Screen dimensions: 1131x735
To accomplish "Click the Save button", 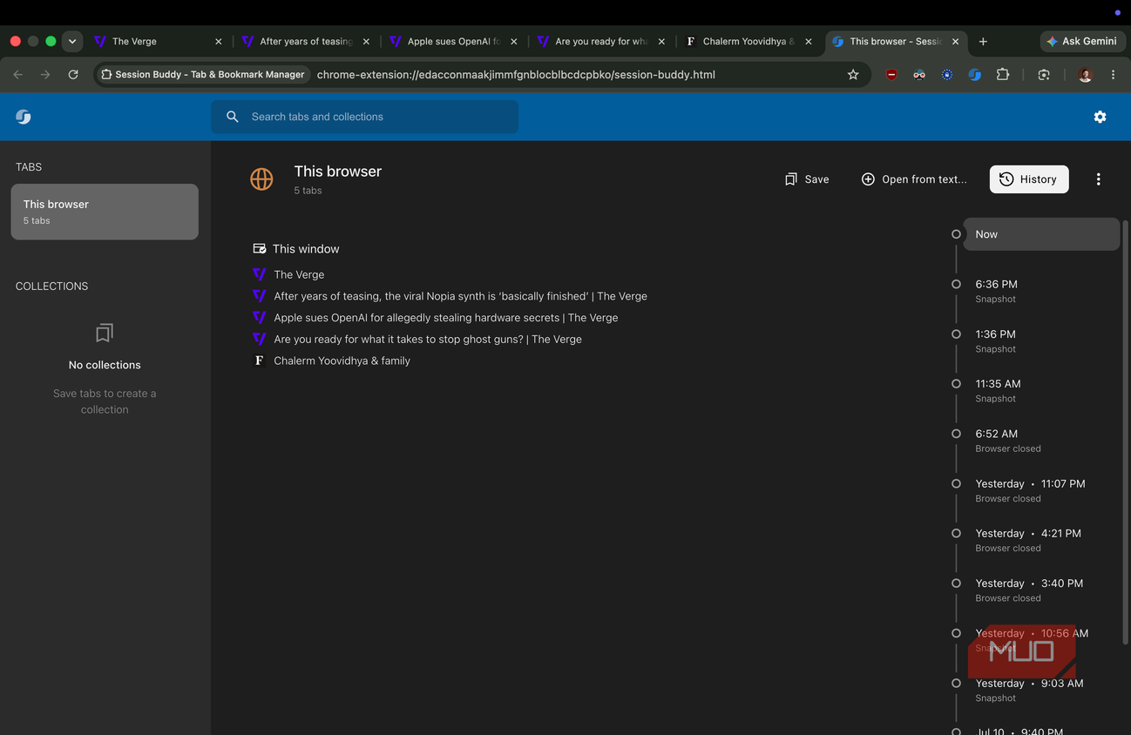I will pos(807,179).
